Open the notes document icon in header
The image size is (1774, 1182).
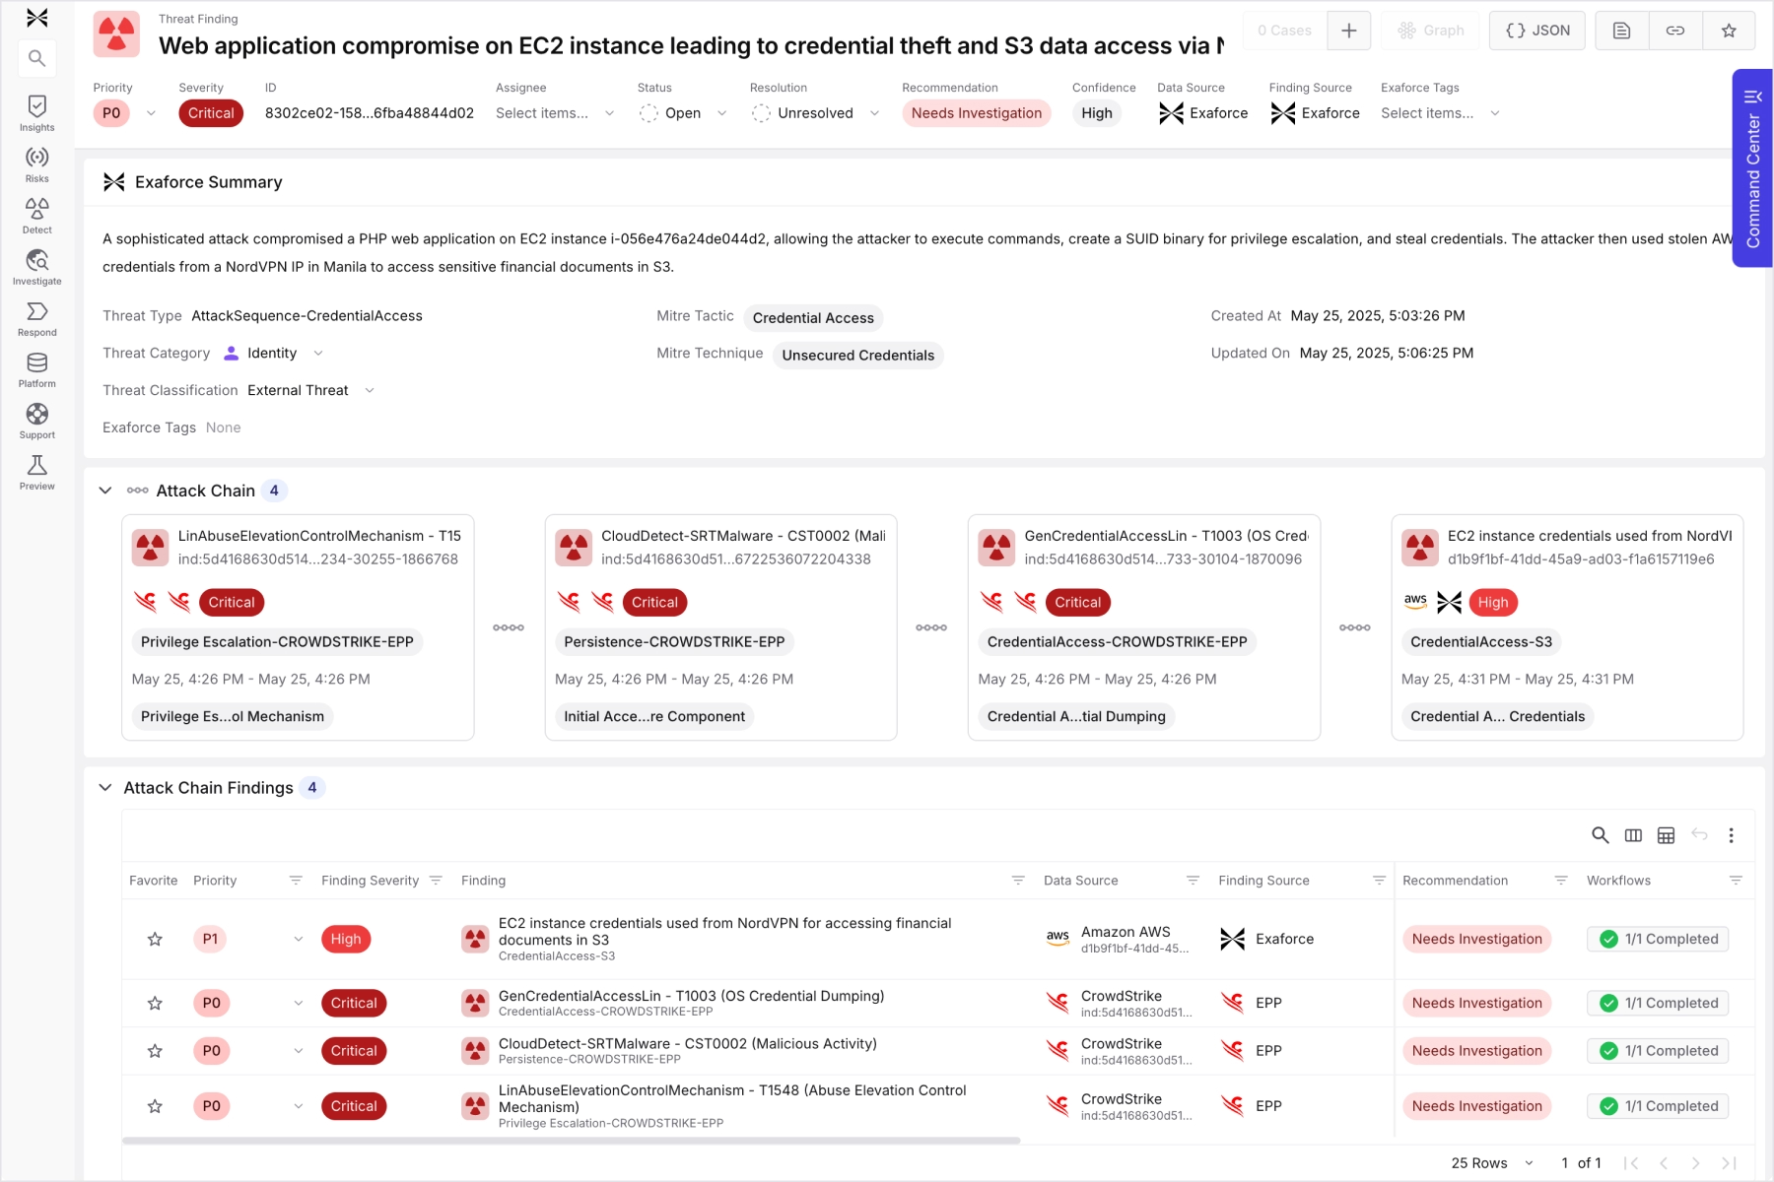click(1621, 31)
